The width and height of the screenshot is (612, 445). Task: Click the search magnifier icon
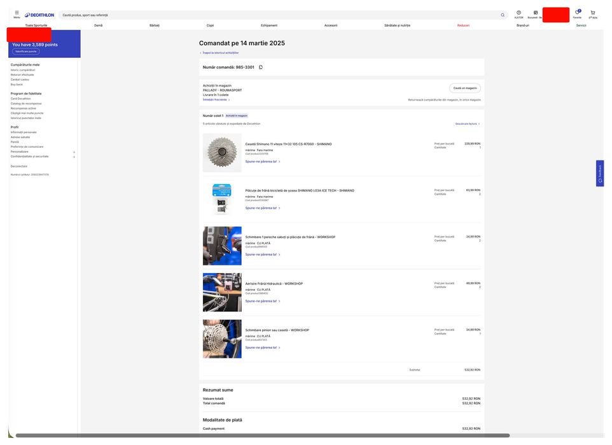[x=503, y=15]
